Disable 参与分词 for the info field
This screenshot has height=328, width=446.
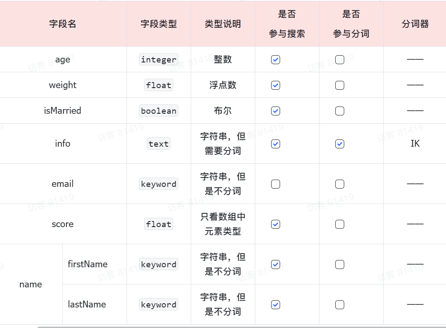point(340,144)
